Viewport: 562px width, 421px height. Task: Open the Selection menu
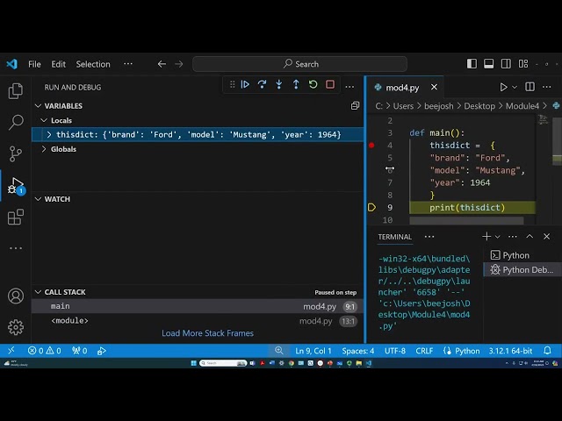pos(93,64)
